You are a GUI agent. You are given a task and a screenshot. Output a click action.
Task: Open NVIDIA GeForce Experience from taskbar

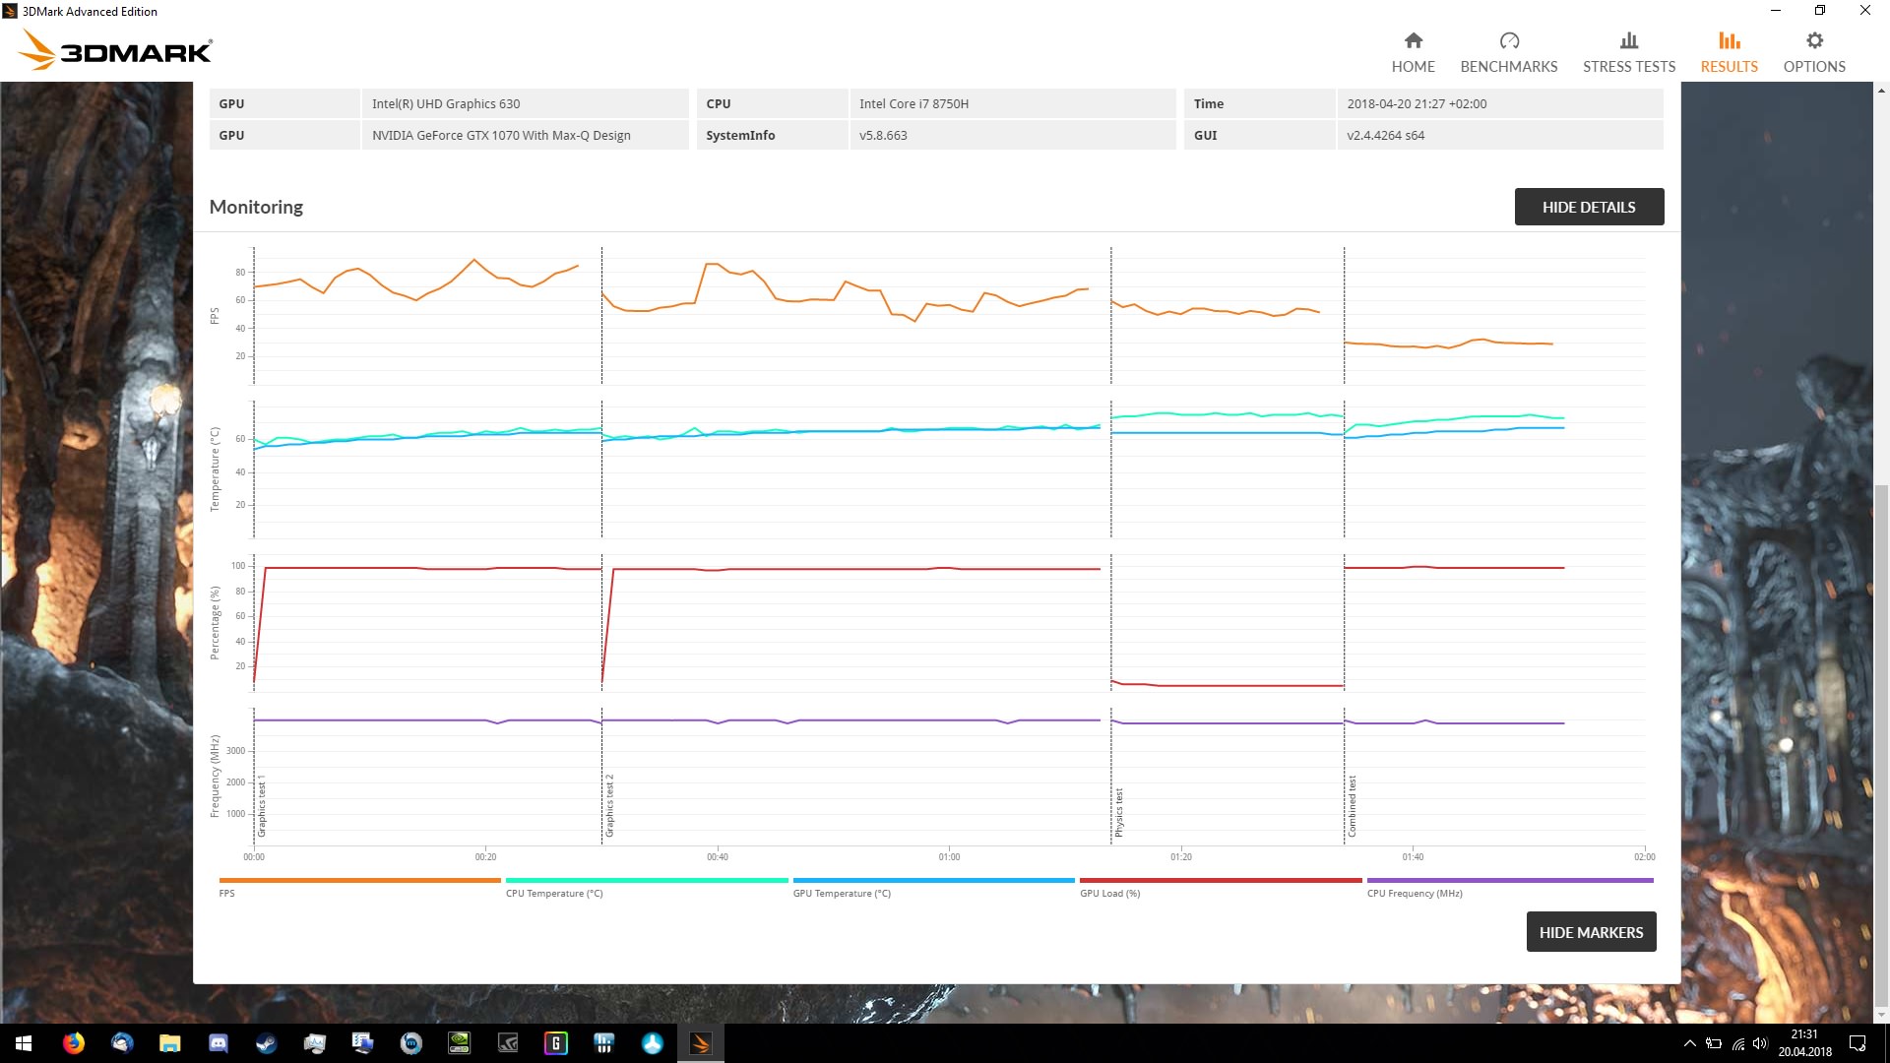507,1043
